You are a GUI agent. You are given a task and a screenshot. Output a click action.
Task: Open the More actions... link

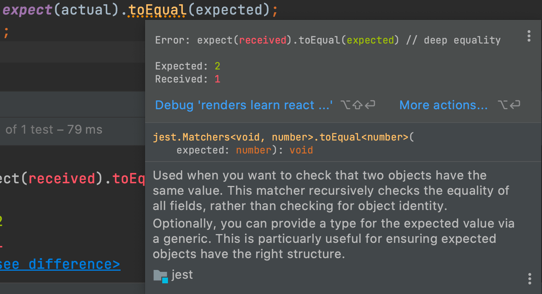(443, 105)
